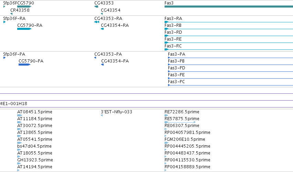The width and height of the screenshot is (293, 172).
Task: Click the CG43354 gene label
Action: (111, 10)
